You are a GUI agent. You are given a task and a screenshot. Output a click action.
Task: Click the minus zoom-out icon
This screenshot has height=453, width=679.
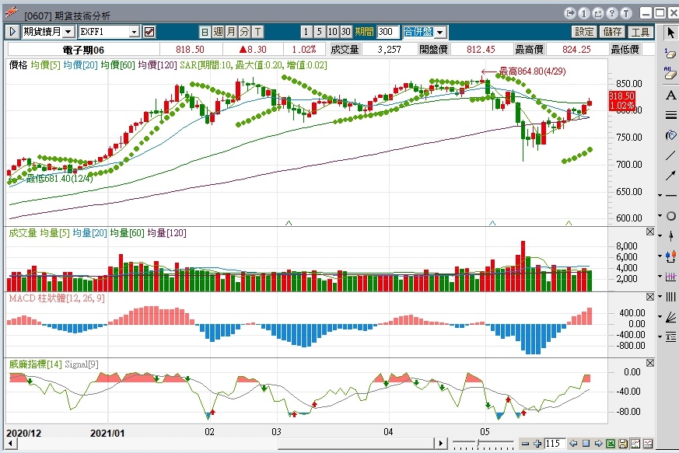[525, 444]
